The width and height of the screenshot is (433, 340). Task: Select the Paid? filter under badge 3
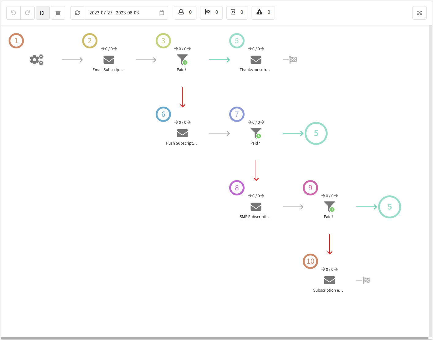182,59
